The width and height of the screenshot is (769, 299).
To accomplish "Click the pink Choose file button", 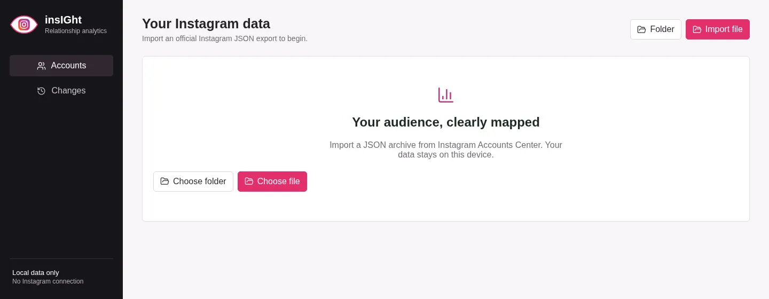I will (272, 182).
